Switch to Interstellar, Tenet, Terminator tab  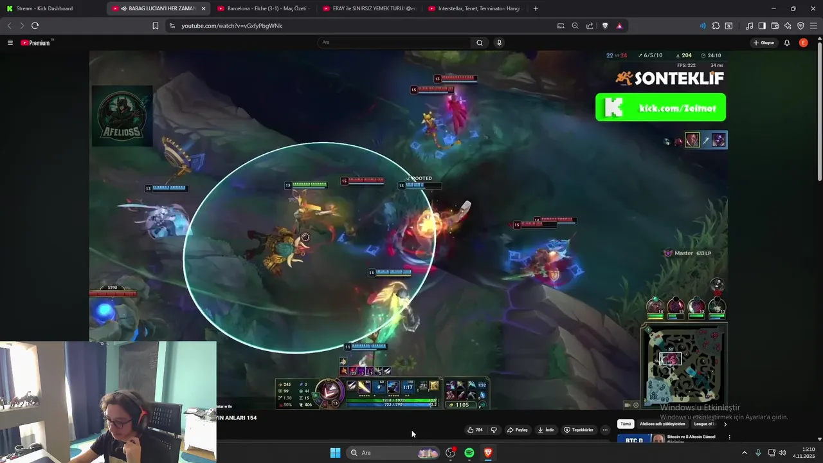pyautogui.click(x=475, y=8)
